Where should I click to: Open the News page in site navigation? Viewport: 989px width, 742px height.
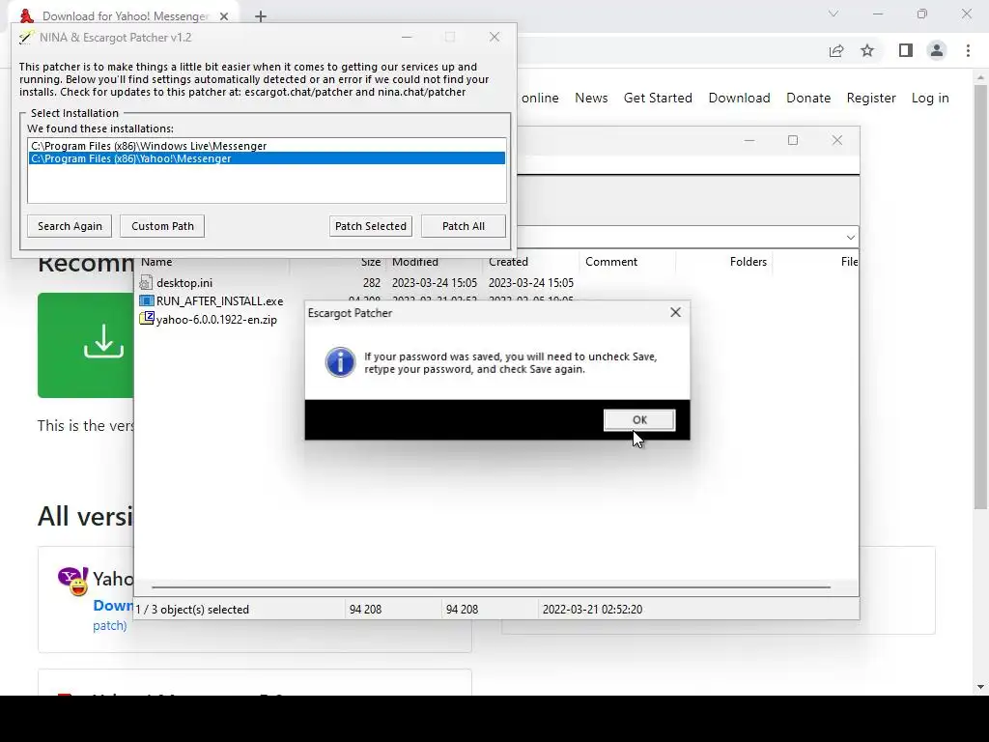click(591, 98)
